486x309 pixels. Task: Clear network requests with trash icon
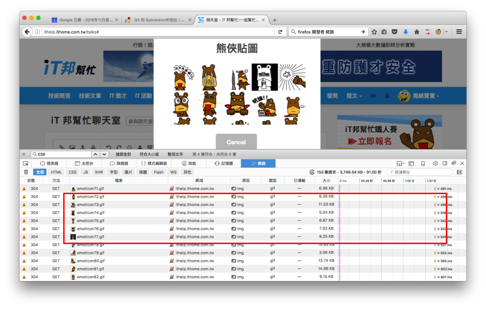pos(26,172)
